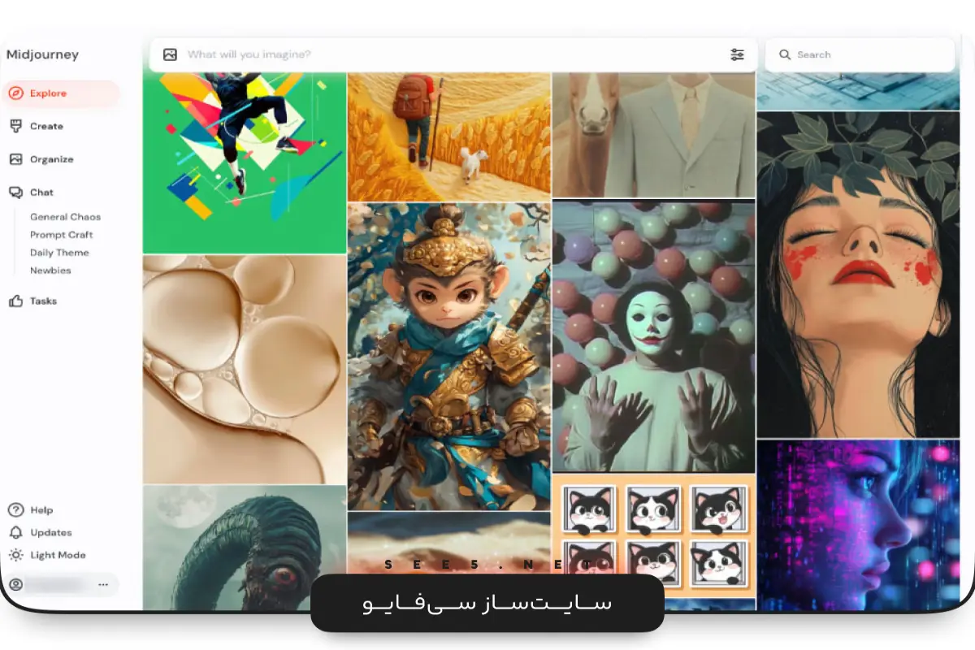Viewport: 975px width, 650px height.
Task: Open the horned creature image
Action: tap(245, 548)
